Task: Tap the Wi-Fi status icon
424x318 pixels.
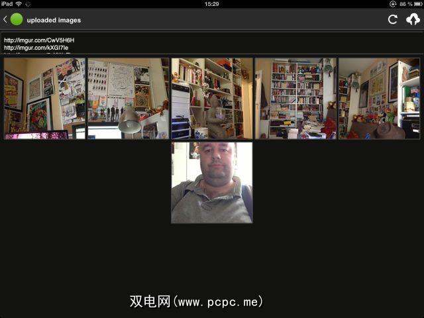Action: tap(19, 4)
